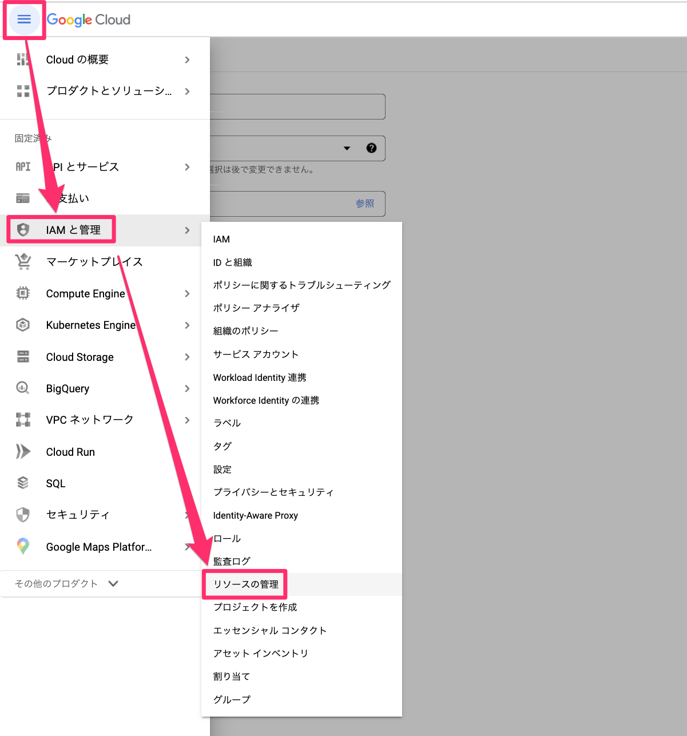Open Identity-Aware Proxy settings link
687x736 pixels.
click(255, 515)
